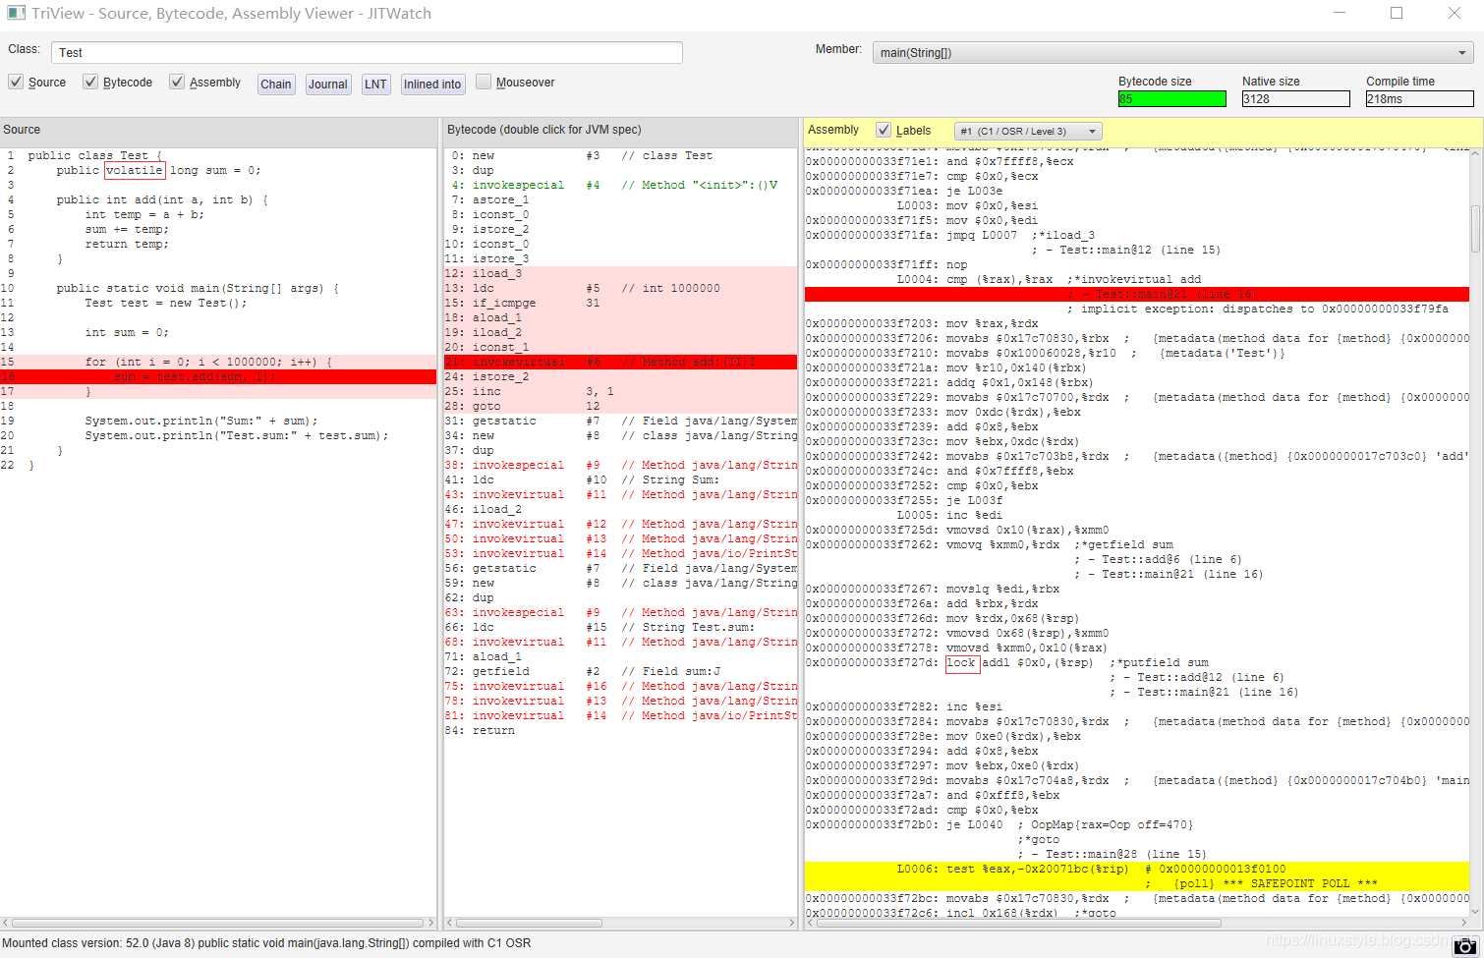The width and height of the screenshot is (1484, 958).
Task: Click the JITWatch window title icon
Action: [x=16, y=14]
